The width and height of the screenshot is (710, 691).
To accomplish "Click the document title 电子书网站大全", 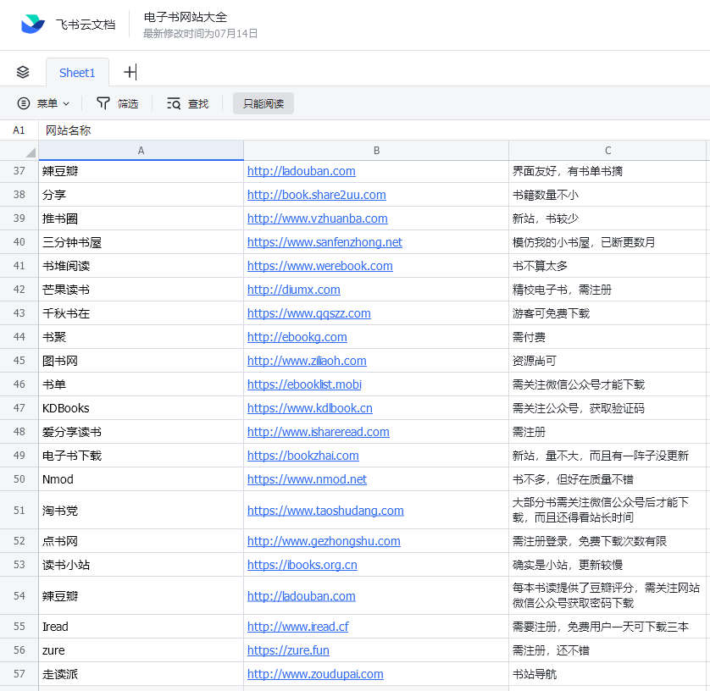I will click(x=186, y=17).
